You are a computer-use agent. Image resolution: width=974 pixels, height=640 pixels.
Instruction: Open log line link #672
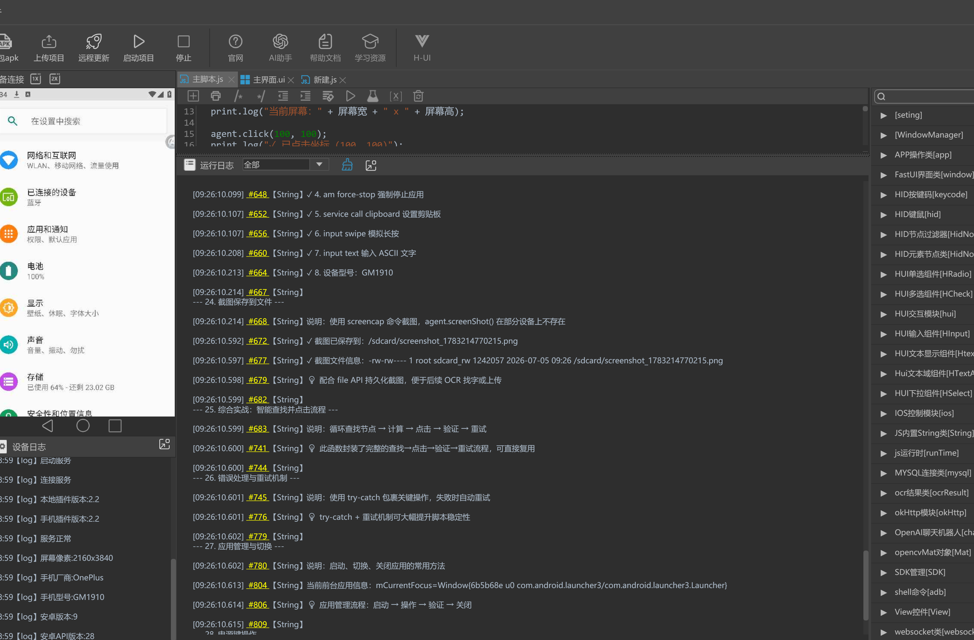(x=257, y=341)
